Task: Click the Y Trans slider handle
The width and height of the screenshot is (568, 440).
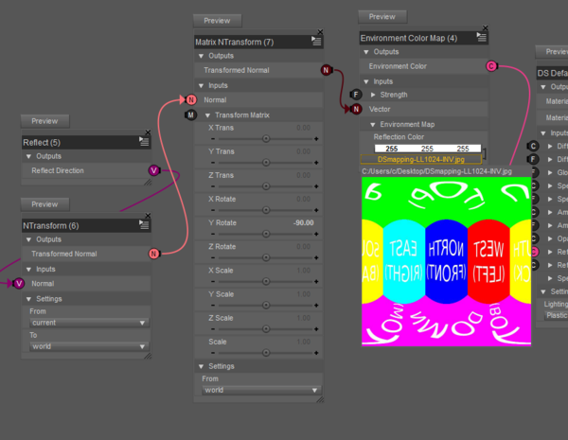Action: pyautogui.click(x=266, y=163)
